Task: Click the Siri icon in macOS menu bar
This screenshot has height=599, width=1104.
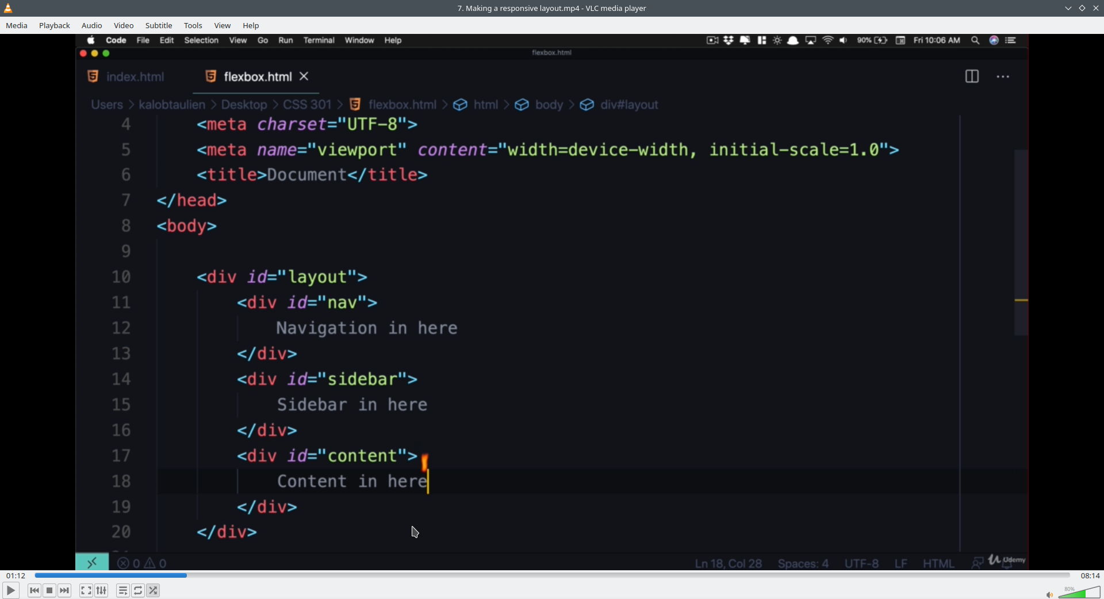Action: 994,40
